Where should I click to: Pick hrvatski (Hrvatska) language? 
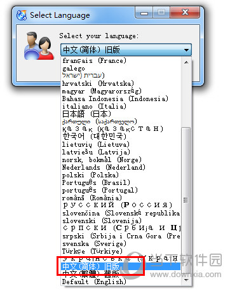pos(121,83)
